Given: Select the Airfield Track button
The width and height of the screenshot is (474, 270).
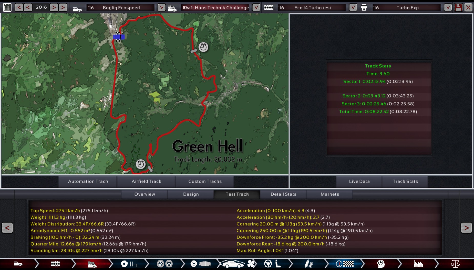Looking at the screenshot, I should (x=147, y=181).
